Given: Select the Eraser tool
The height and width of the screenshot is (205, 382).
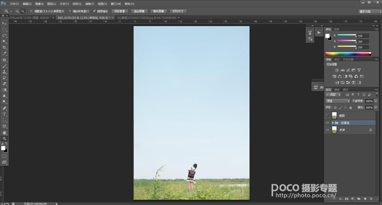Looking at the screenshot, I should [4, 84].
